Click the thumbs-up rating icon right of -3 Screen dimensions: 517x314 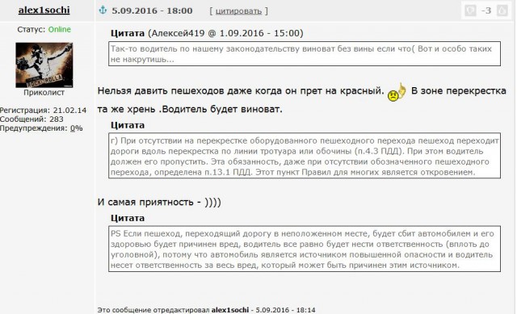pos(502,10)
